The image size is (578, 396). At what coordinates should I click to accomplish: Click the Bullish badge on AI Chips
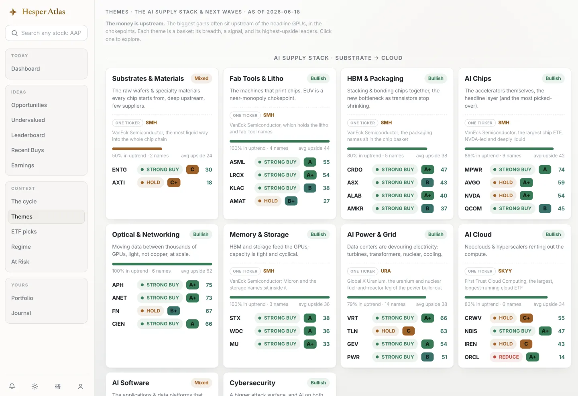coord(553,78)
